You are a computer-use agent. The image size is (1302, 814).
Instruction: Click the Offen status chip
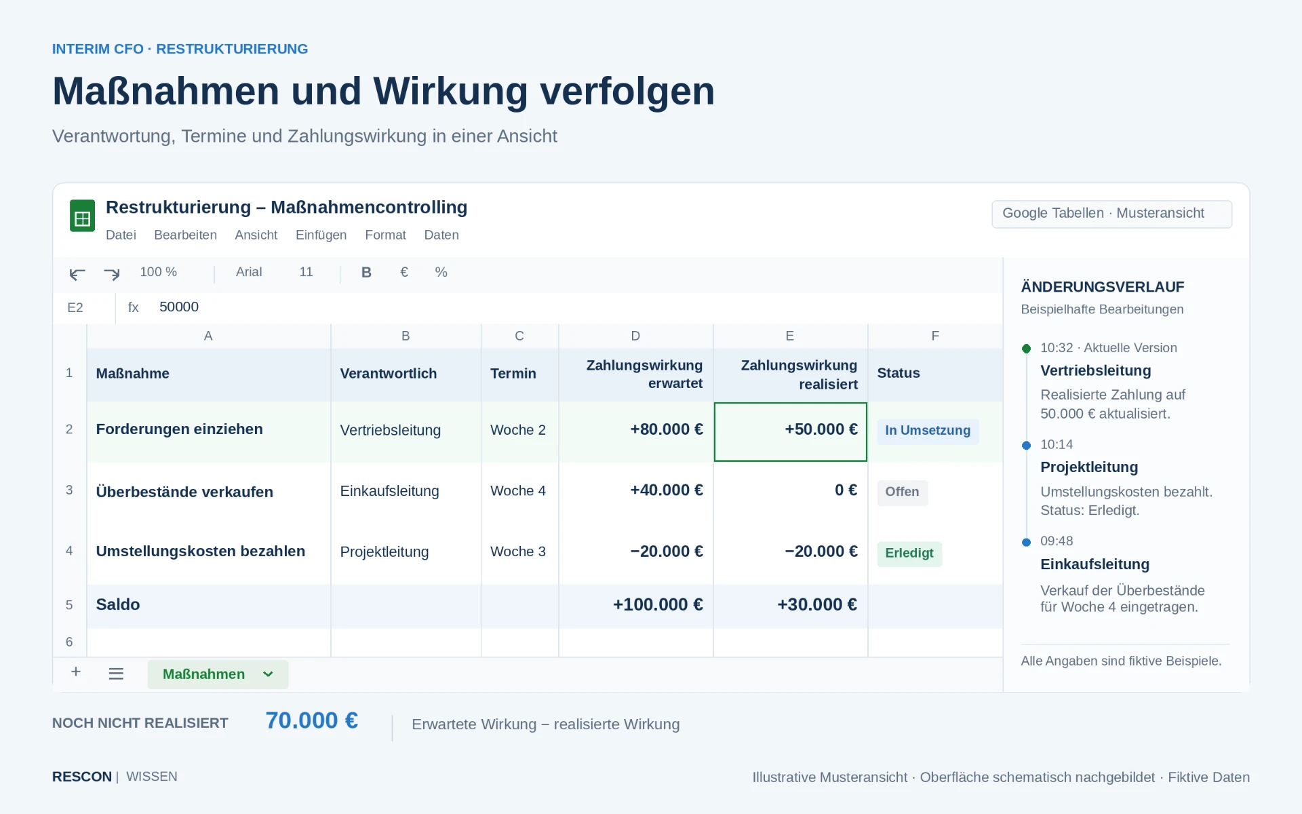[x=902, y=492]
